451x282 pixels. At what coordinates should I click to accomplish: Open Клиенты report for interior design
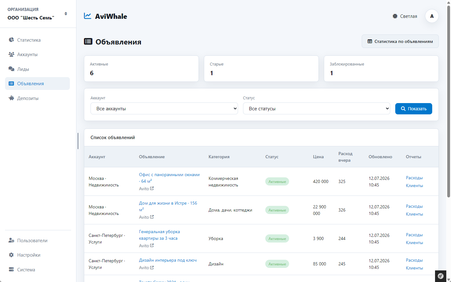(x=414, y=268)
